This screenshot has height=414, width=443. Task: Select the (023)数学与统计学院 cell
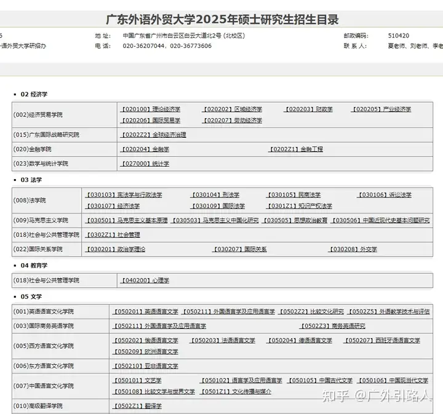(x=65, y=164)
